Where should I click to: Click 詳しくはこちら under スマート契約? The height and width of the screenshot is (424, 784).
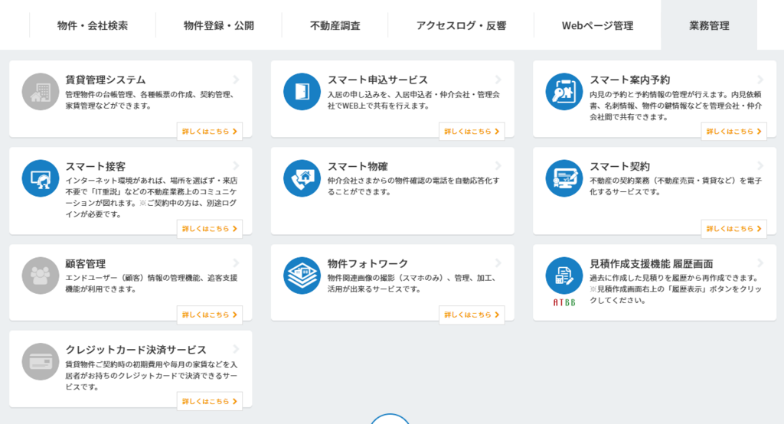click(x=733, y=229)
